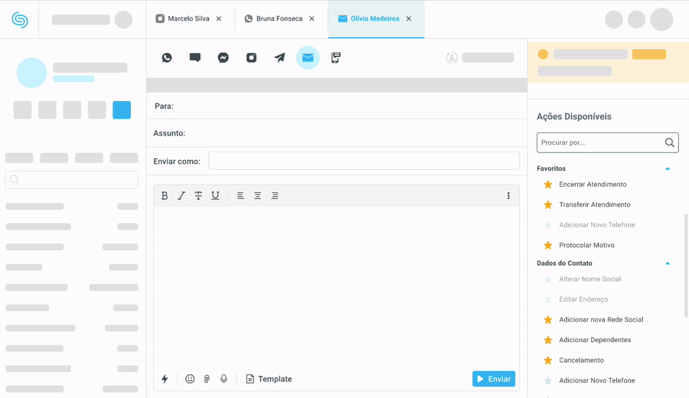Viewport: 689px width, 398px height.
Task: Switch to Marcelo Silva tab
Action: click(x=188, y=18)
